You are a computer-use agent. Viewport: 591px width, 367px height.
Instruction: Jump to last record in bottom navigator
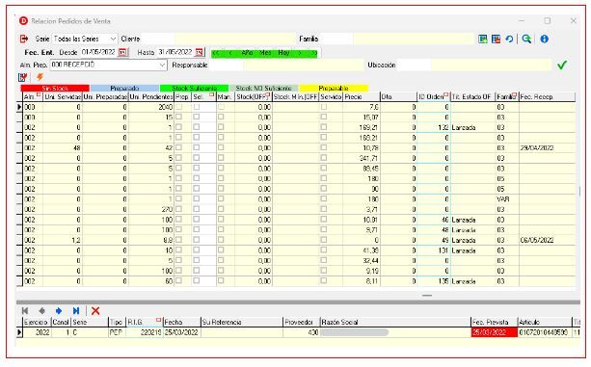pos(76,311)
